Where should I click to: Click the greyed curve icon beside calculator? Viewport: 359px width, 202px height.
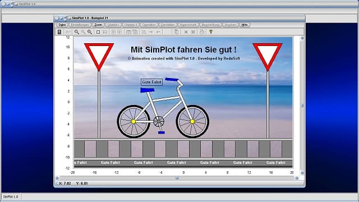tap(67, 32)
